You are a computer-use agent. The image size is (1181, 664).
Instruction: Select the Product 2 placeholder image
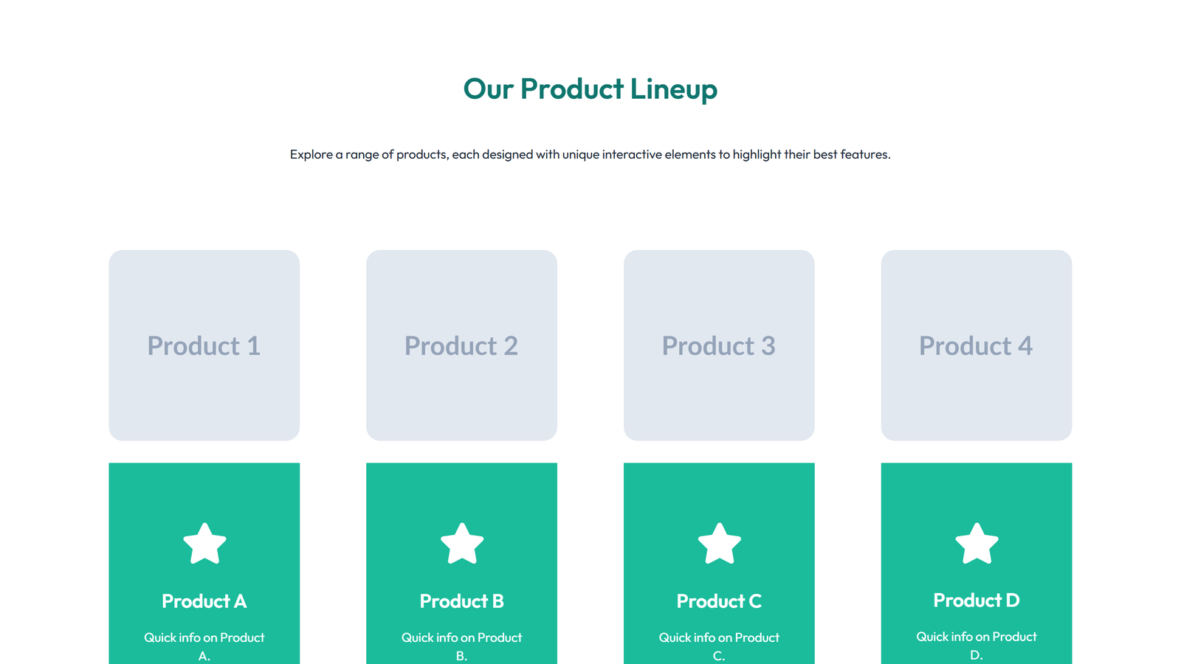tap(461, 345)
